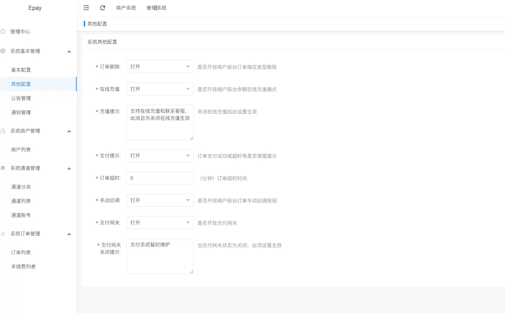This screenshot has width=505, height=313.
Task: Collapse the 系统通道管理 section arrow
Action: (69, 168)
